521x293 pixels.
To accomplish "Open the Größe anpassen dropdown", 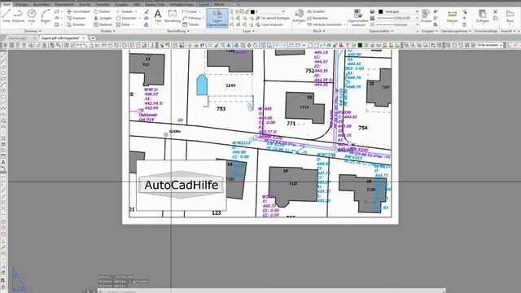I will coord(489,45).
